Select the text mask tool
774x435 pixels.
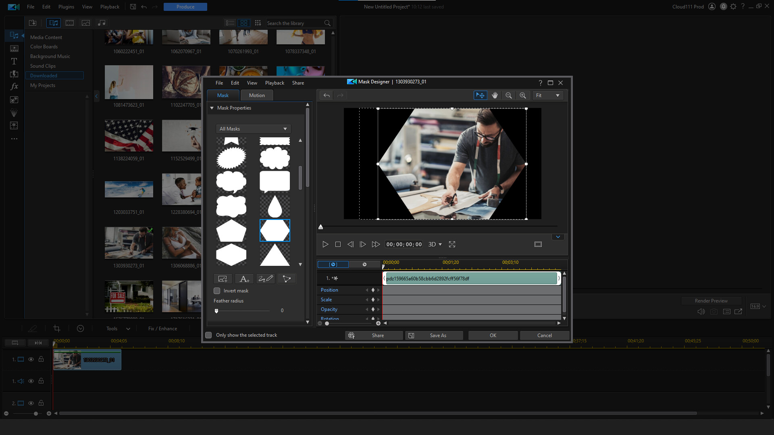(x=244, y=278)
